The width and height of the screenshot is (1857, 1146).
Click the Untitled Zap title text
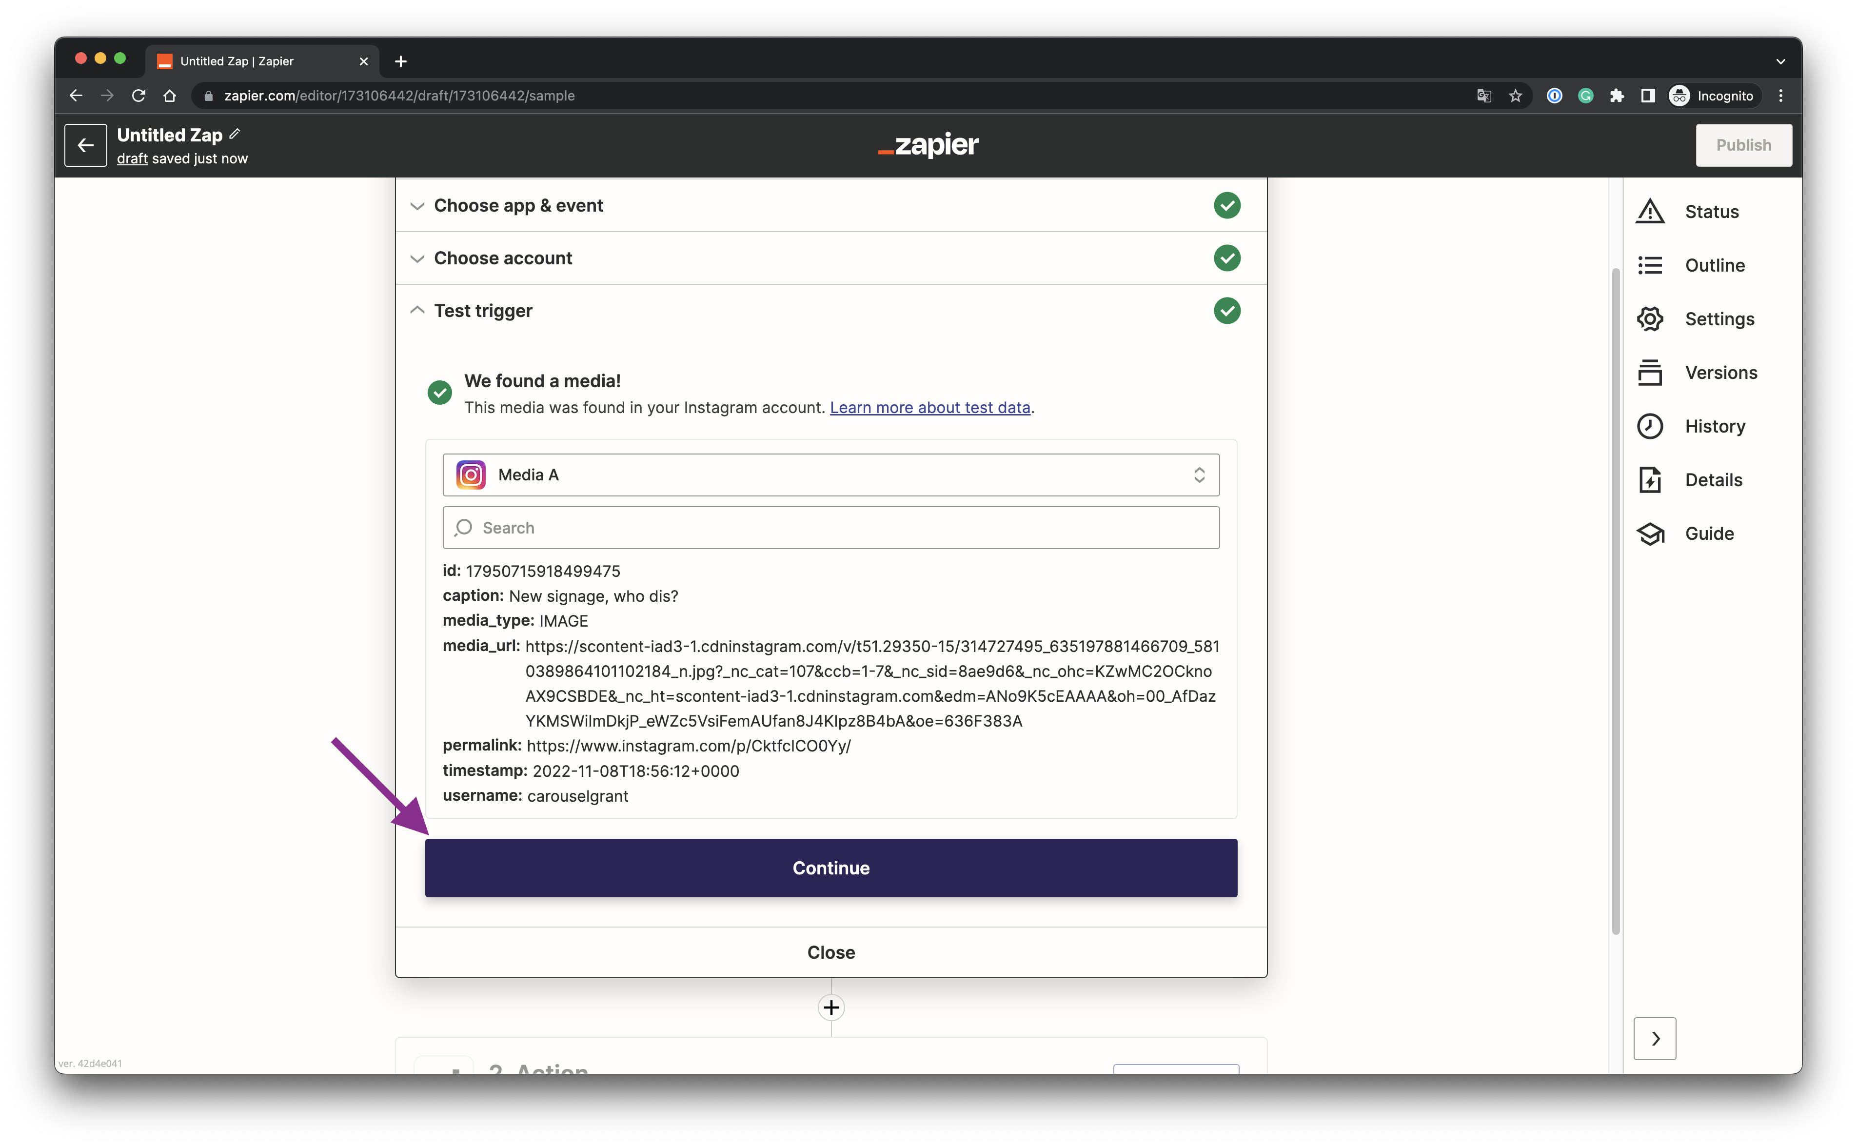click(169, 135)
